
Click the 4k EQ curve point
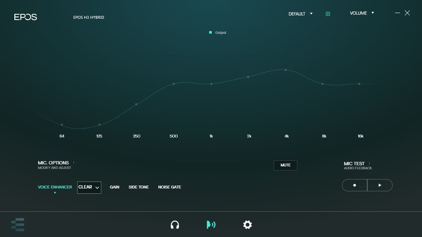pyautogui.click(x=286, y=70)
